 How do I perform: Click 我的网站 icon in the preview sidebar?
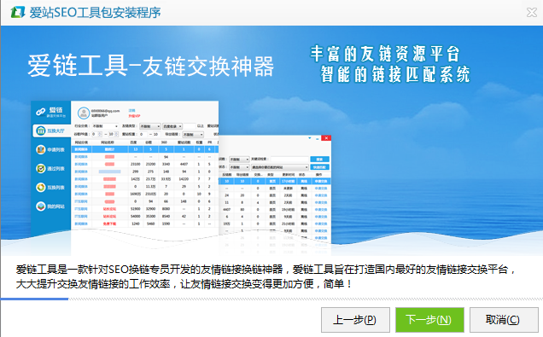click(x=40, y=206)
